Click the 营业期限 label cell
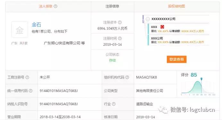 [x=21, y=115]
